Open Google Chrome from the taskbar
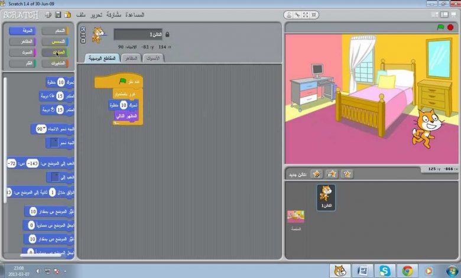This screenshot has height=278, width=461. (x=407, y=271)
